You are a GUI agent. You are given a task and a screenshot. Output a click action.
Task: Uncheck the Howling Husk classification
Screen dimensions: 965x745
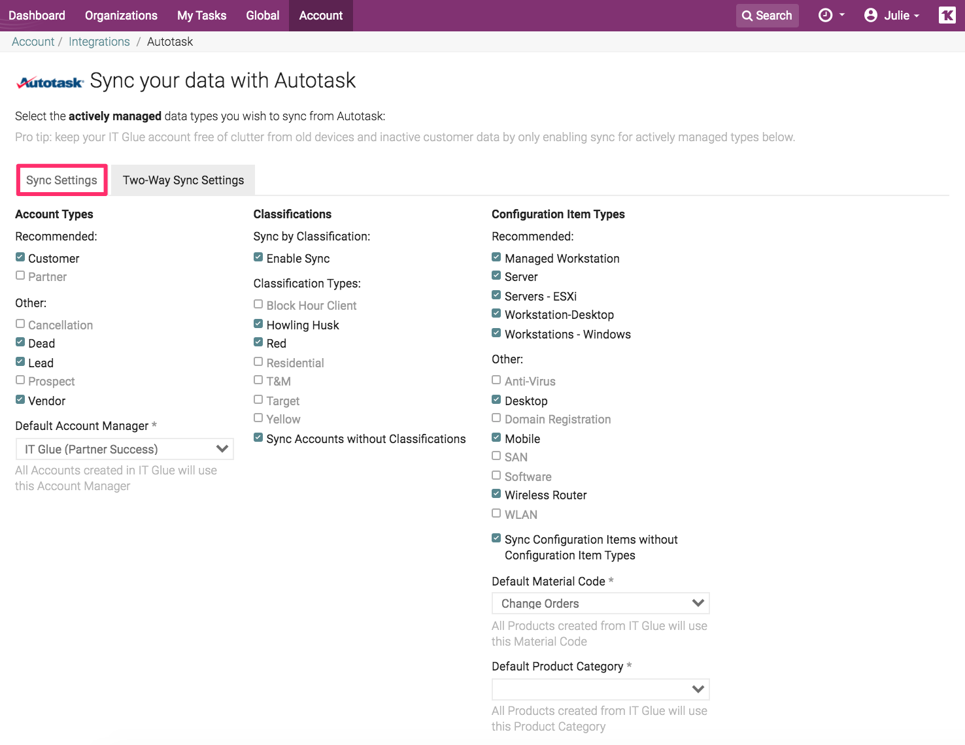(x=258, y=324)
